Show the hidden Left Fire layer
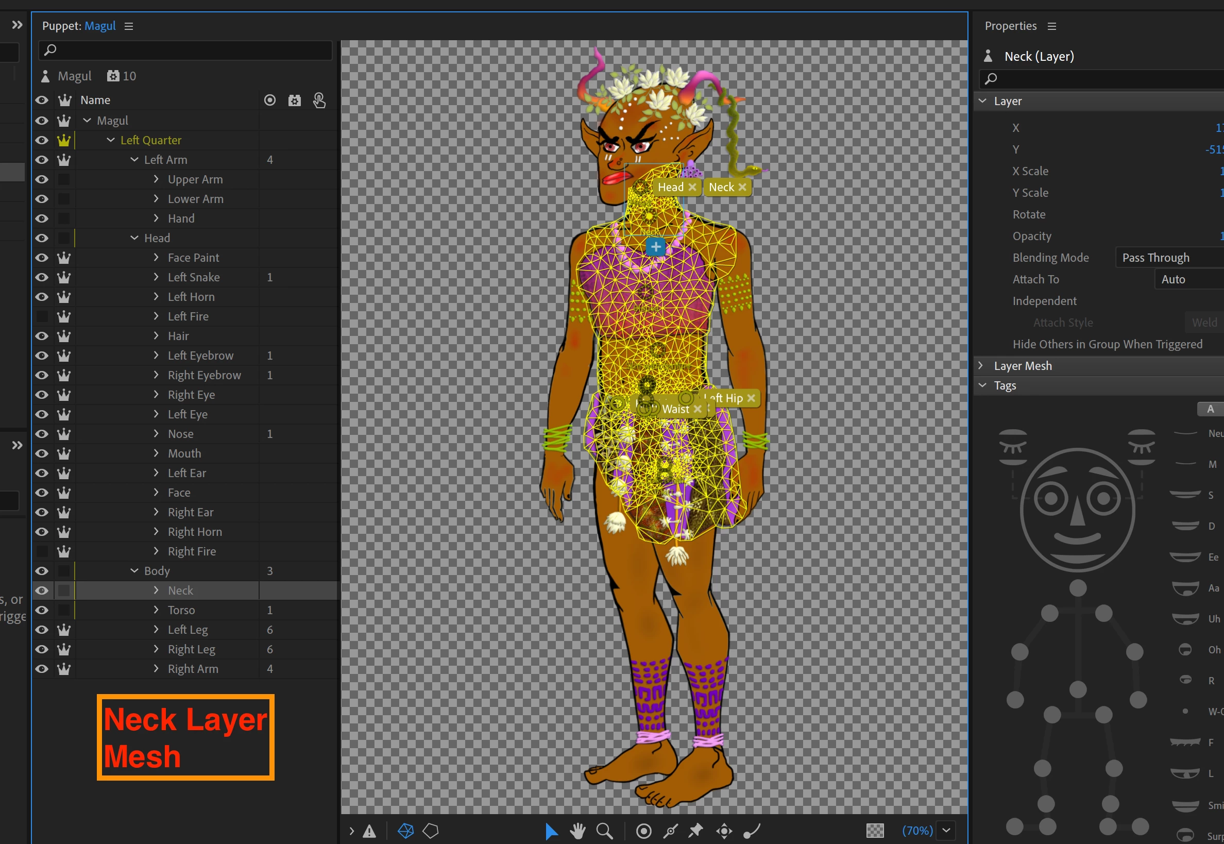 tap(42, 316)
